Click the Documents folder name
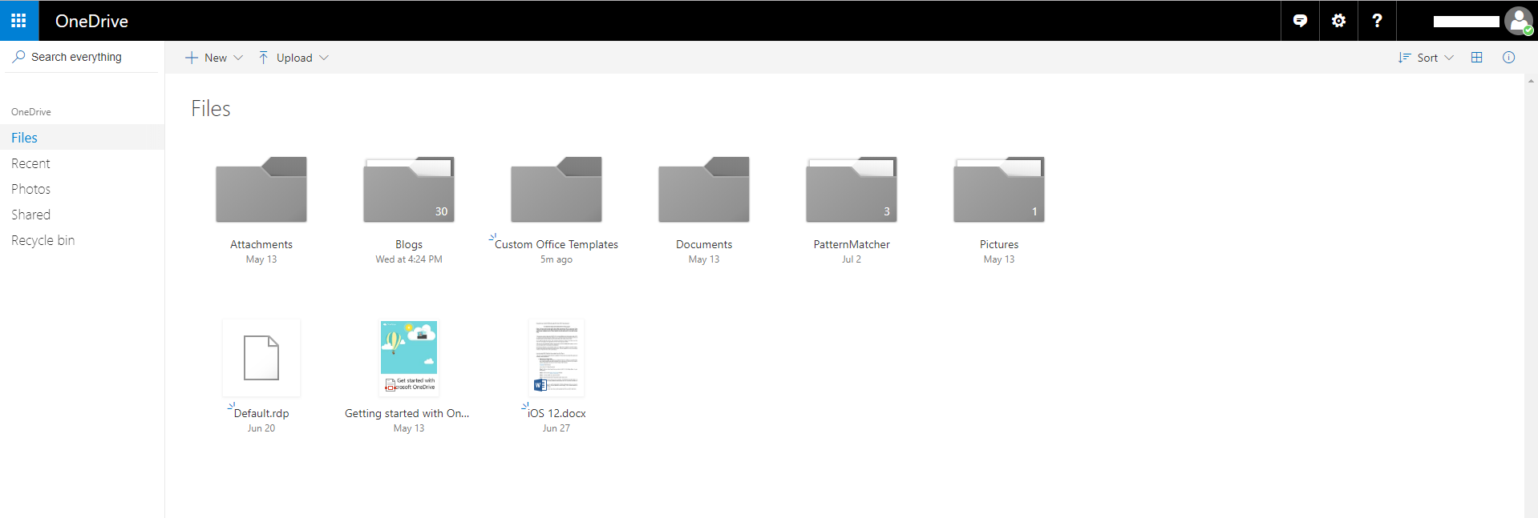1538x518 pixels. (704, 244)
